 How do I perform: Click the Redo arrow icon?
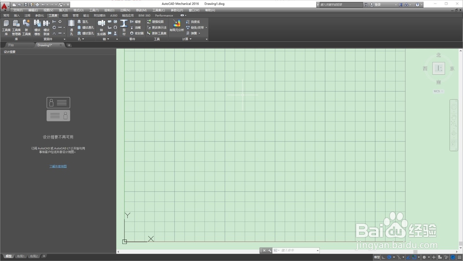(52, 5)
